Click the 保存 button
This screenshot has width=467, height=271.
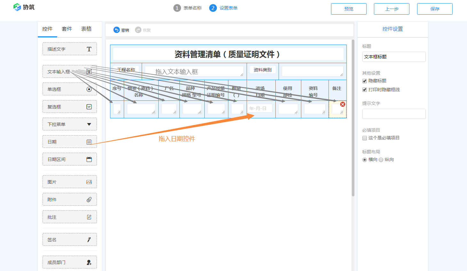tap(434, 9)
